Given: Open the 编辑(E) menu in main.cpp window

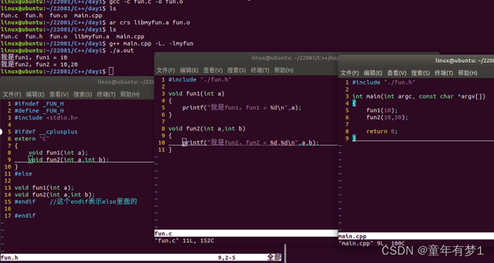Looking at the screenshot, I should pyautogui.click(x=373, y=73).
